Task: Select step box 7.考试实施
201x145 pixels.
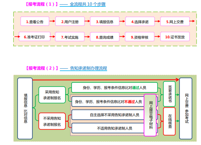Action: coord(70,37)
